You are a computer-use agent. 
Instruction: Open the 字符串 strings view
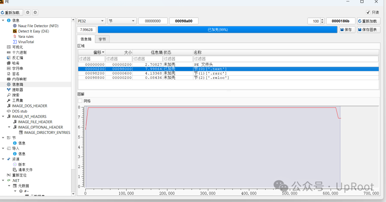[x=15, y=69]
